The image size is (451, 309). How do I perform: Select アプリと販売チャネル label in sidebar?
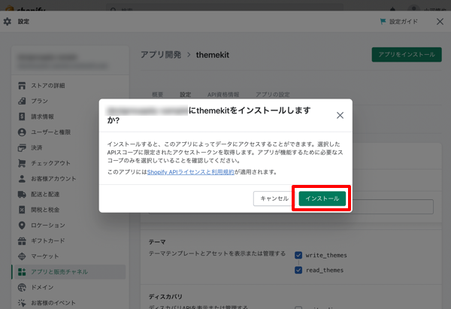coord(59,272)
